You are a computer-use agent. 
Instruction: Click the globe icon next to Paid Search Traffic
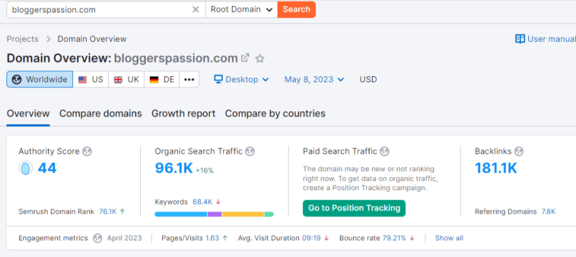[384, 151]
